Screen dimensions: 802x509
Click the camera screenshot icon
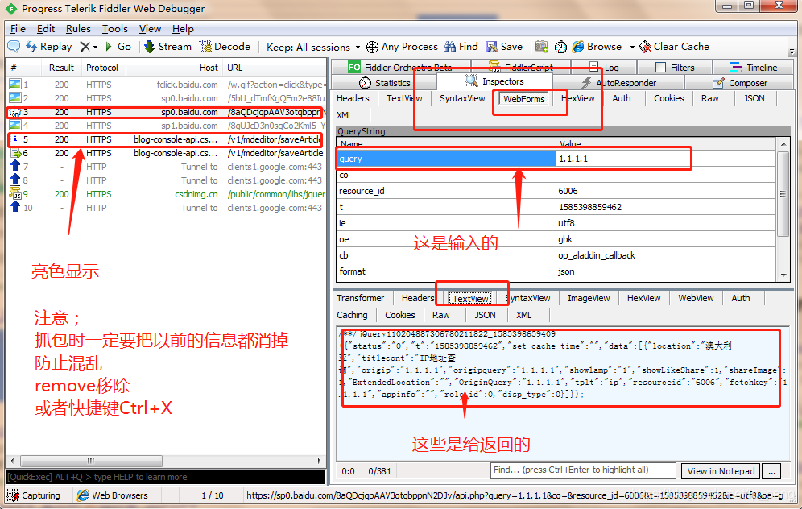click(x=542, y=47)
